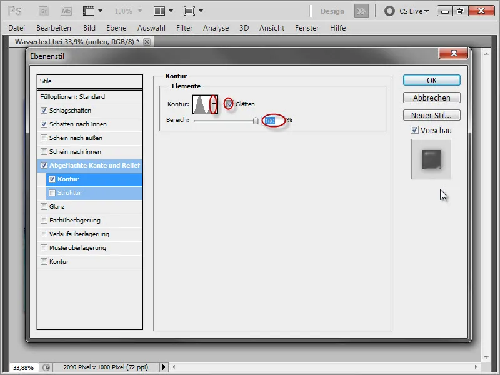Toggle the Glätten checkbox
This screenshot has width=500, height=375.
(230, 104)
